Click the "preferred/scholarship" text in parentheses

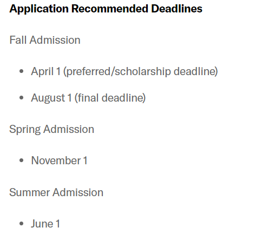(x=119, y=71)
